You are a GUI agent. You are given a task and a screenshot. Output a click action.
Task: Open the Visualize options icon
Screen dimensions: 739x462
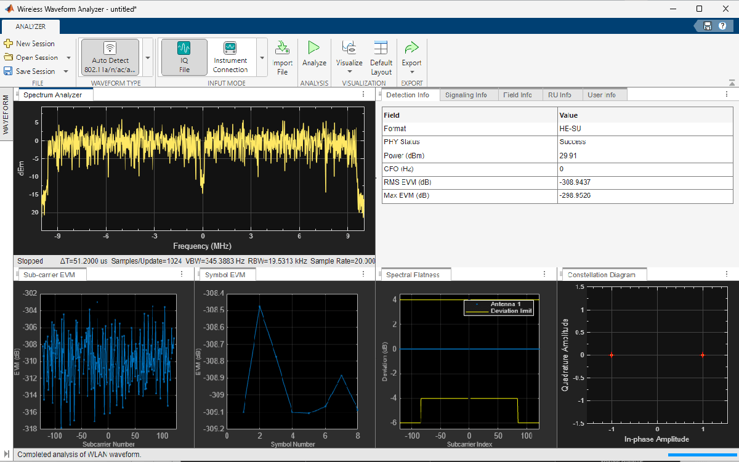349,48
